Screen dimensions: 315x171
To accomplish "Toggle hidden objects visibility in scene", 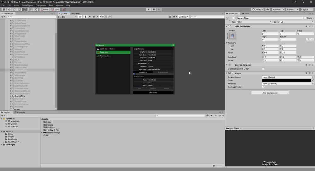I will (x=102, y=17).
